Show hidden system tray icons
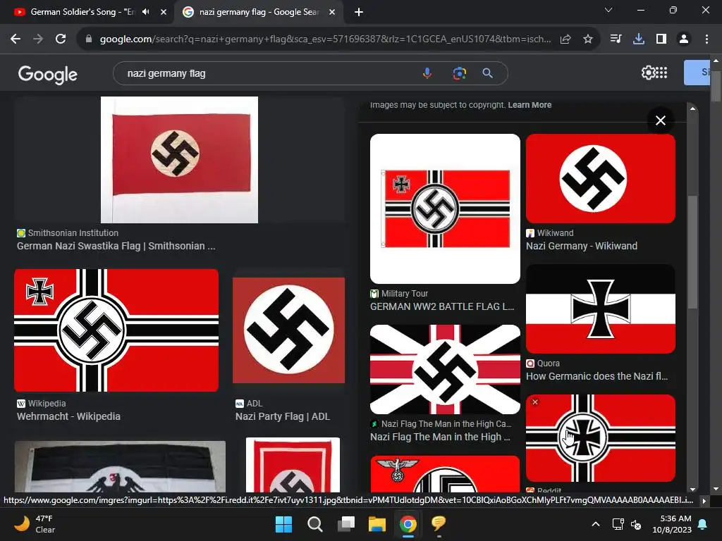The height and width of the screenshot is (541, 722). (x=595, y=524)
